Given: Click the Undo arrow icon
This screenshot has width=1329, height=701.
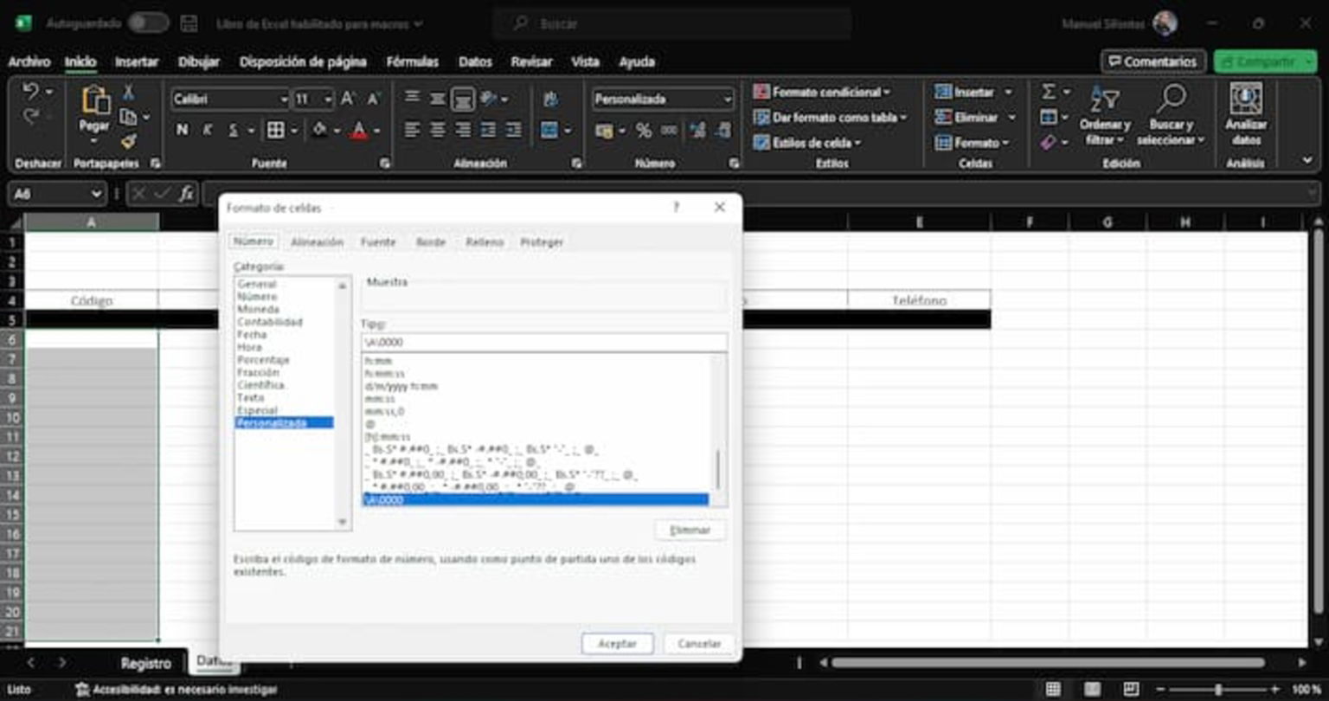Looking at the screenshot, I should [30, 92].
